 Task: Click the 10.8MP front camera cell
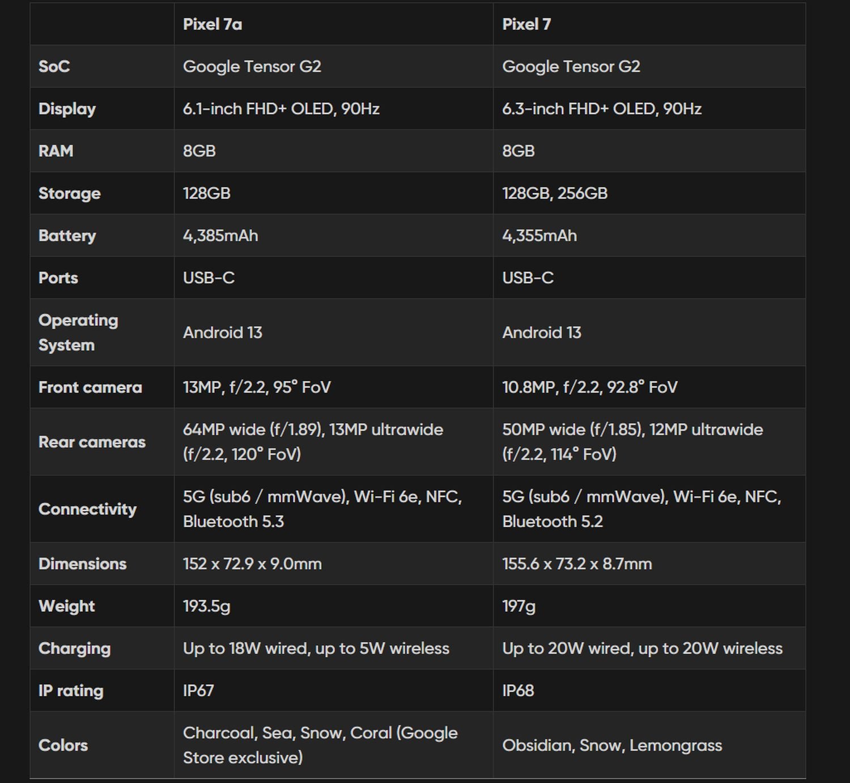pyautogui.click(x=589, y=388)
